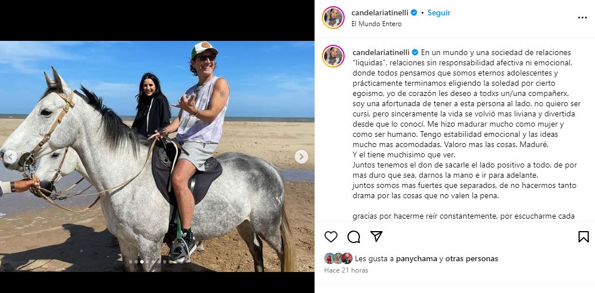The image size is (595, 293).
Task: View otras personas who liked
Action: pyautogui.click(x=472, y=259)
